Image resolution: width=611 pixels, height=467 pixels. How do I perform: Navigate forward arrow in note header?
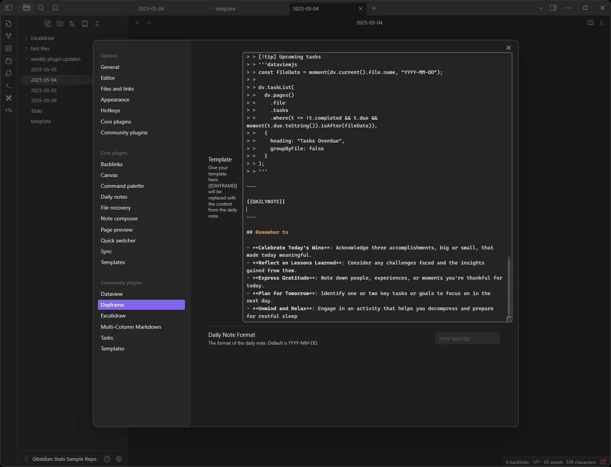[x=149, y=23]
